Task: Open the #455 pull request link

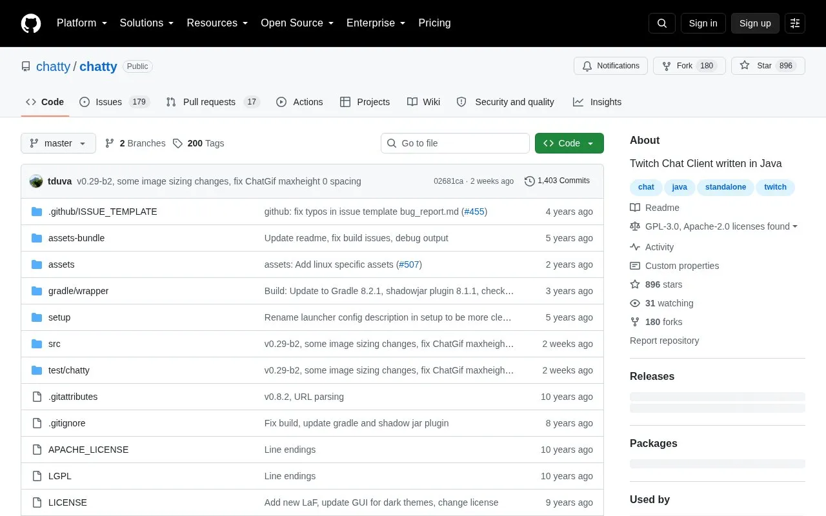Action: point(474,212)
